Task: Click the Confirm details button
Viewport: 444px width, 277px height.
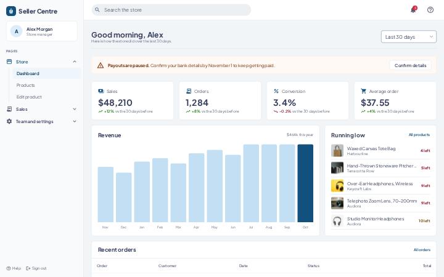Action: pyautogui.click(x=410, y=66)
